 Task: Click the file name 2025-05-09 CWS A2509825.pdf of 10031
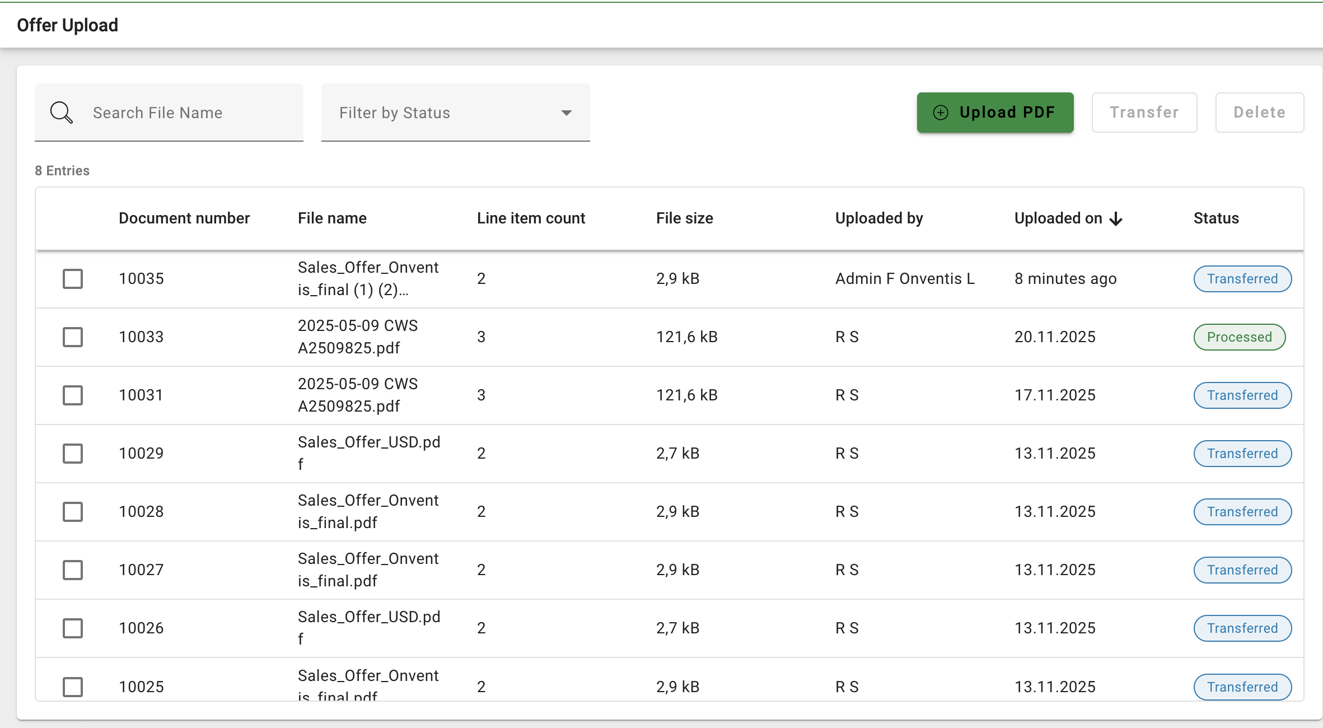coord(357,395)
